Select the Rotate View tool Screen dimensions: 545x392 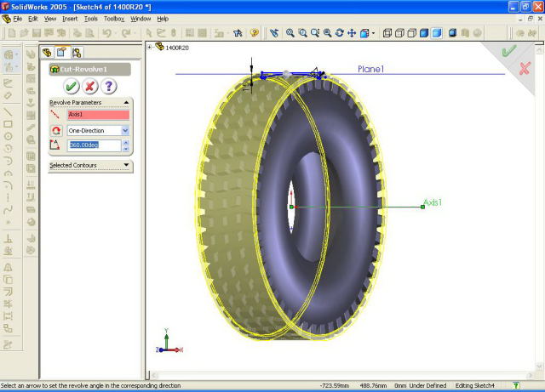339,33
